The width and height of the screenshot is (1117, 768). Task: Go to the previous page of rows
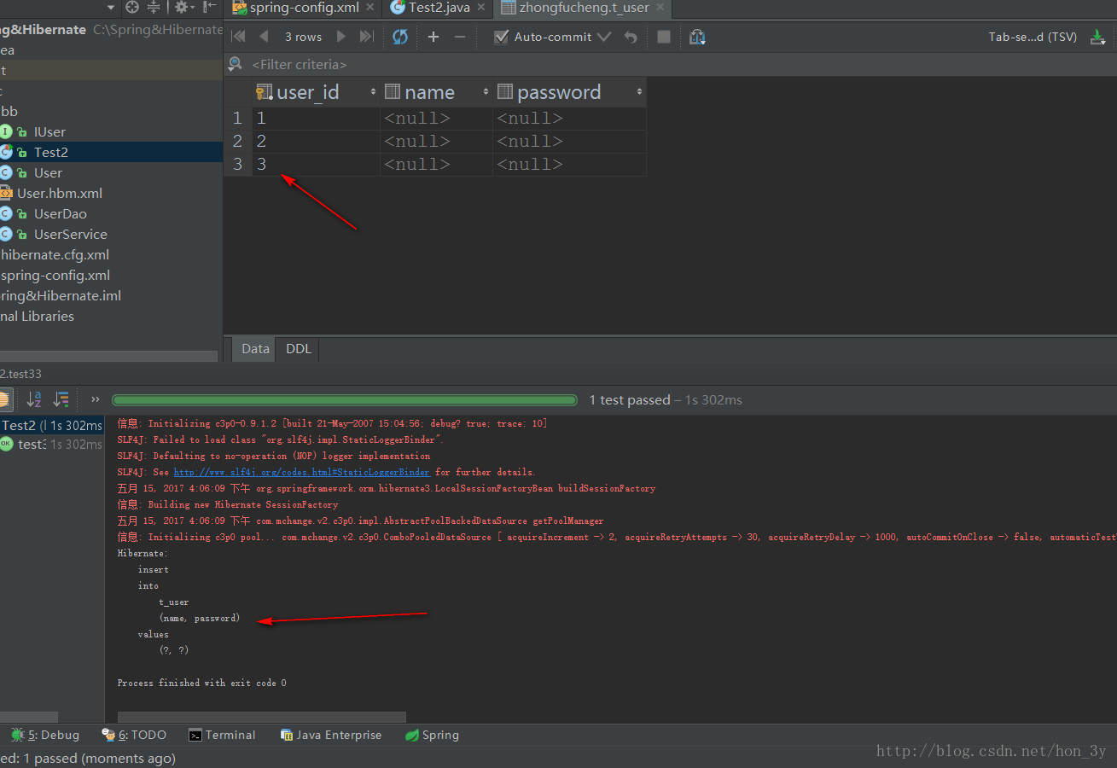coord(264,37)
